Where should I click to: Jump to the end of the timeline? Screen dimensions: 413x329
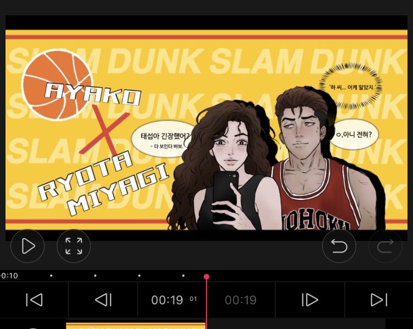[x=379, y=300]
